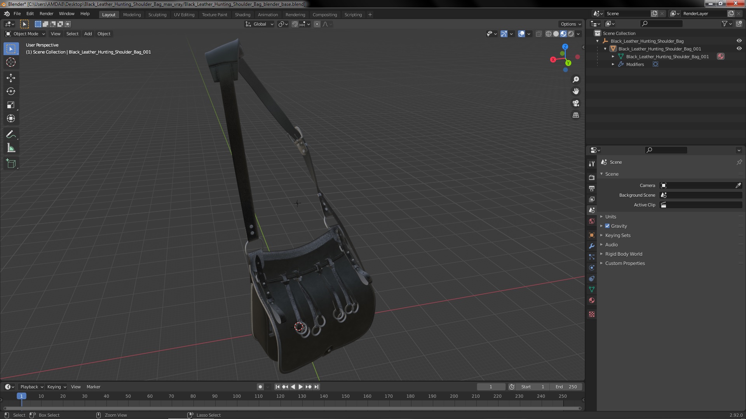Open the World properties tab
This screenshot has width=746, height=419.
click(x=592, y=221)
